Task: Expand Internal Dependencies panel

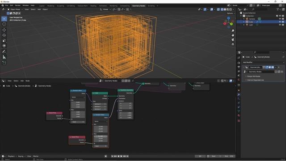Action: point(255,80)
